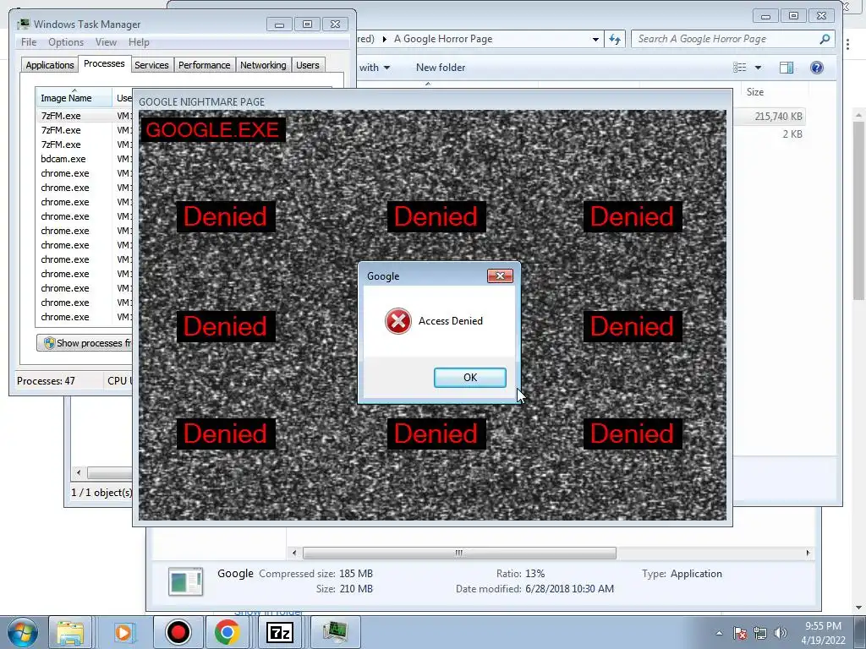The height and width of the screenshot is (649, 866).
Task: Click the Action Center flag tray icon
Action: click(x=740, y=633)
